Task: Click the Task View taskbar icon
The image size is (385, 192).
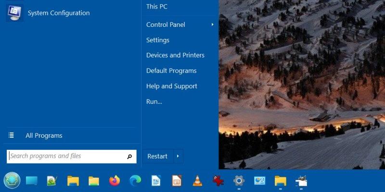Action: [31, 180]
